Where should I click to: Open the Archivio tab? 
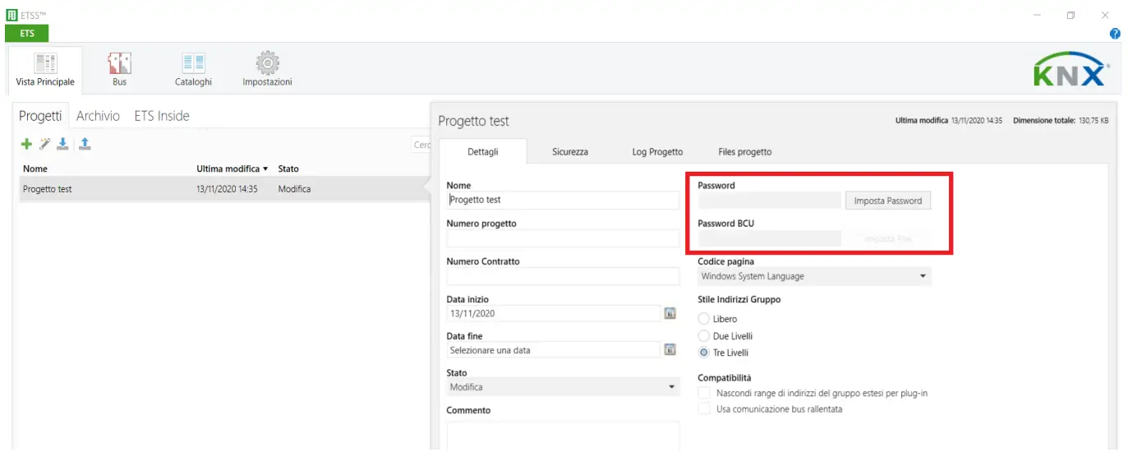click(98, 116)
